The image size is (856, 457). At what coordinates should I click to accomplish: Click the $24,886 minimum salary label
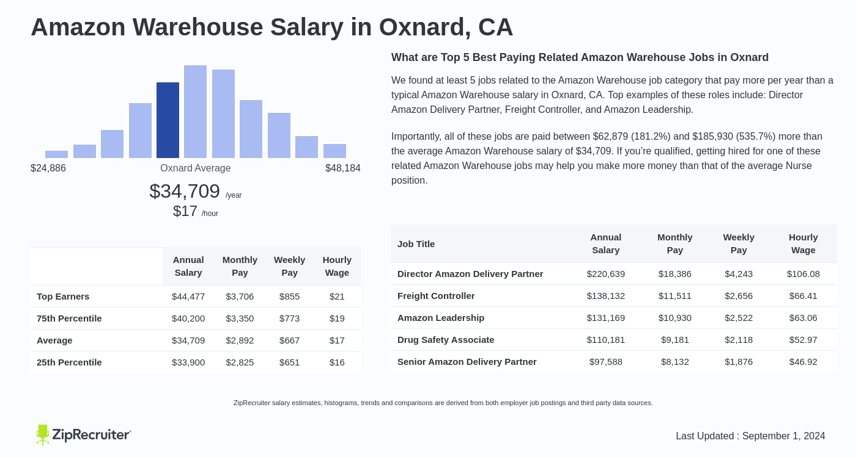pyautogui.click(x=48, y=168)
